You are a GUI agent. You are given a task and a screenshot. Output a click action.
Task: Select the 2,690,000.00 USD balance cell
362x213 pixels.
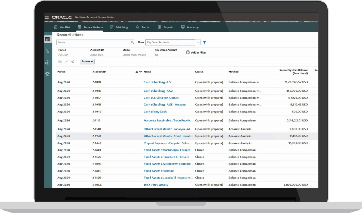click(296, 184)
